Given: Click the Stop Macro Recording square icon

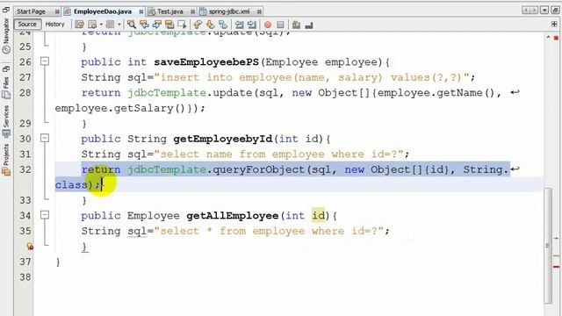Looking at the screenshot, I should click(x=280, y=25).
